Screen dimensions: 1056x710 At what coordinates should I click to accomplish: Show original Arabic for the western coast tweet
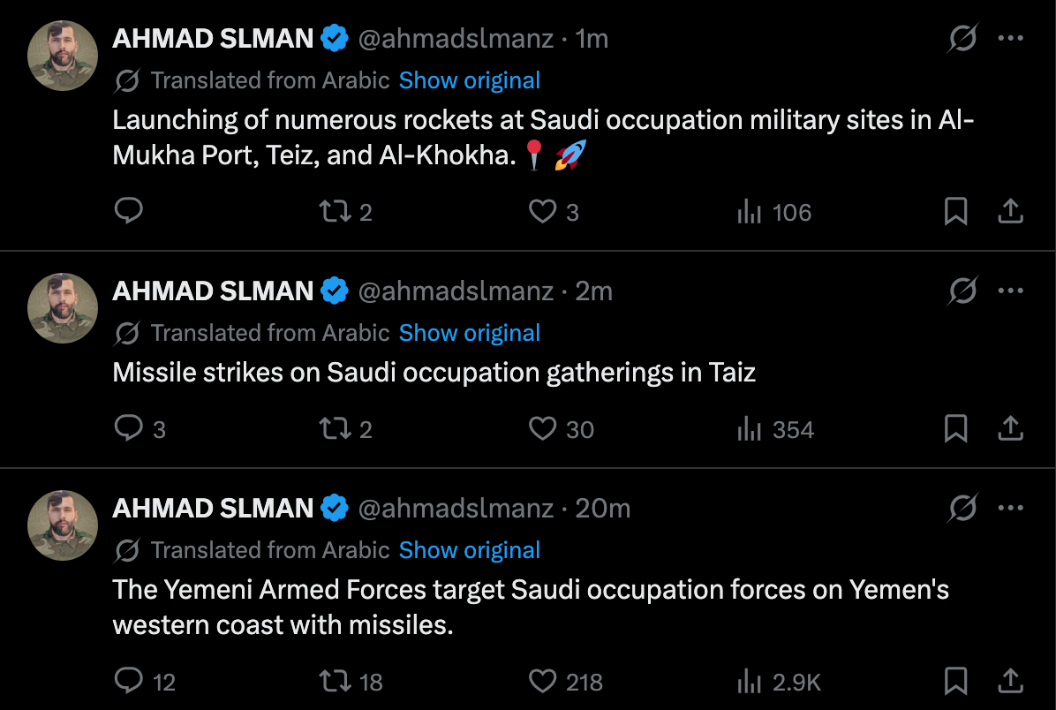[470, 549]
